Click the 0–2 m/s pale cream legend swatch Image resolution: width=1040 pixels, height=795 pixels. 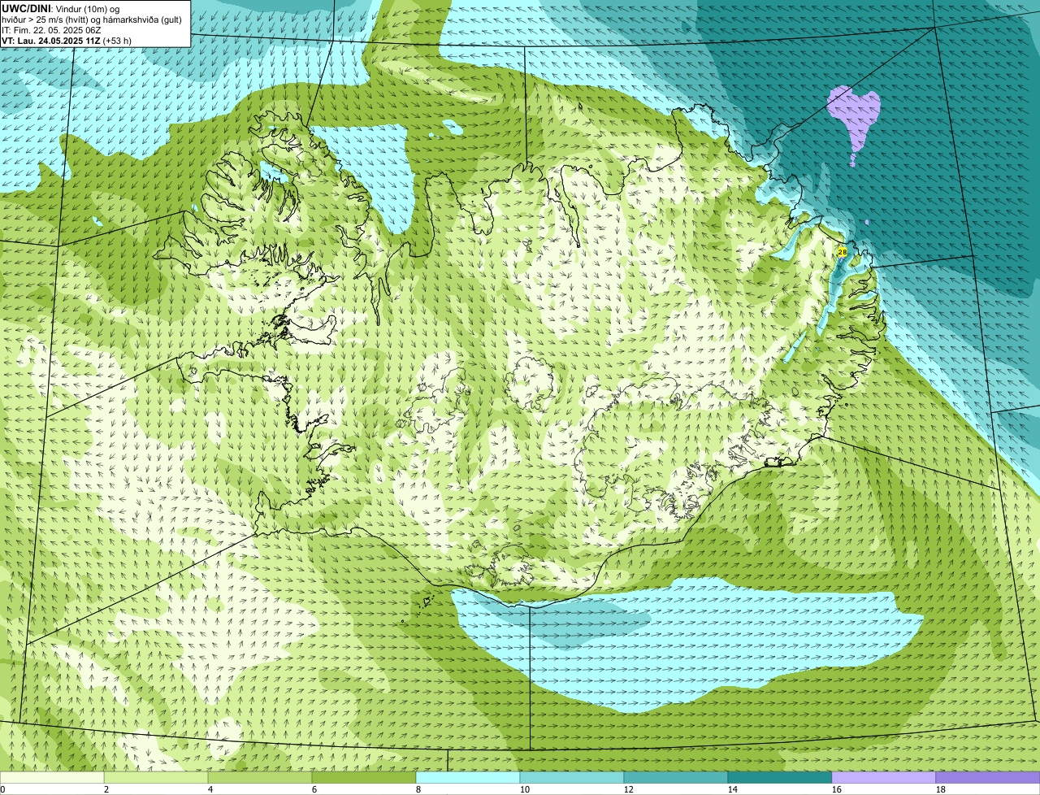(52, 778)
